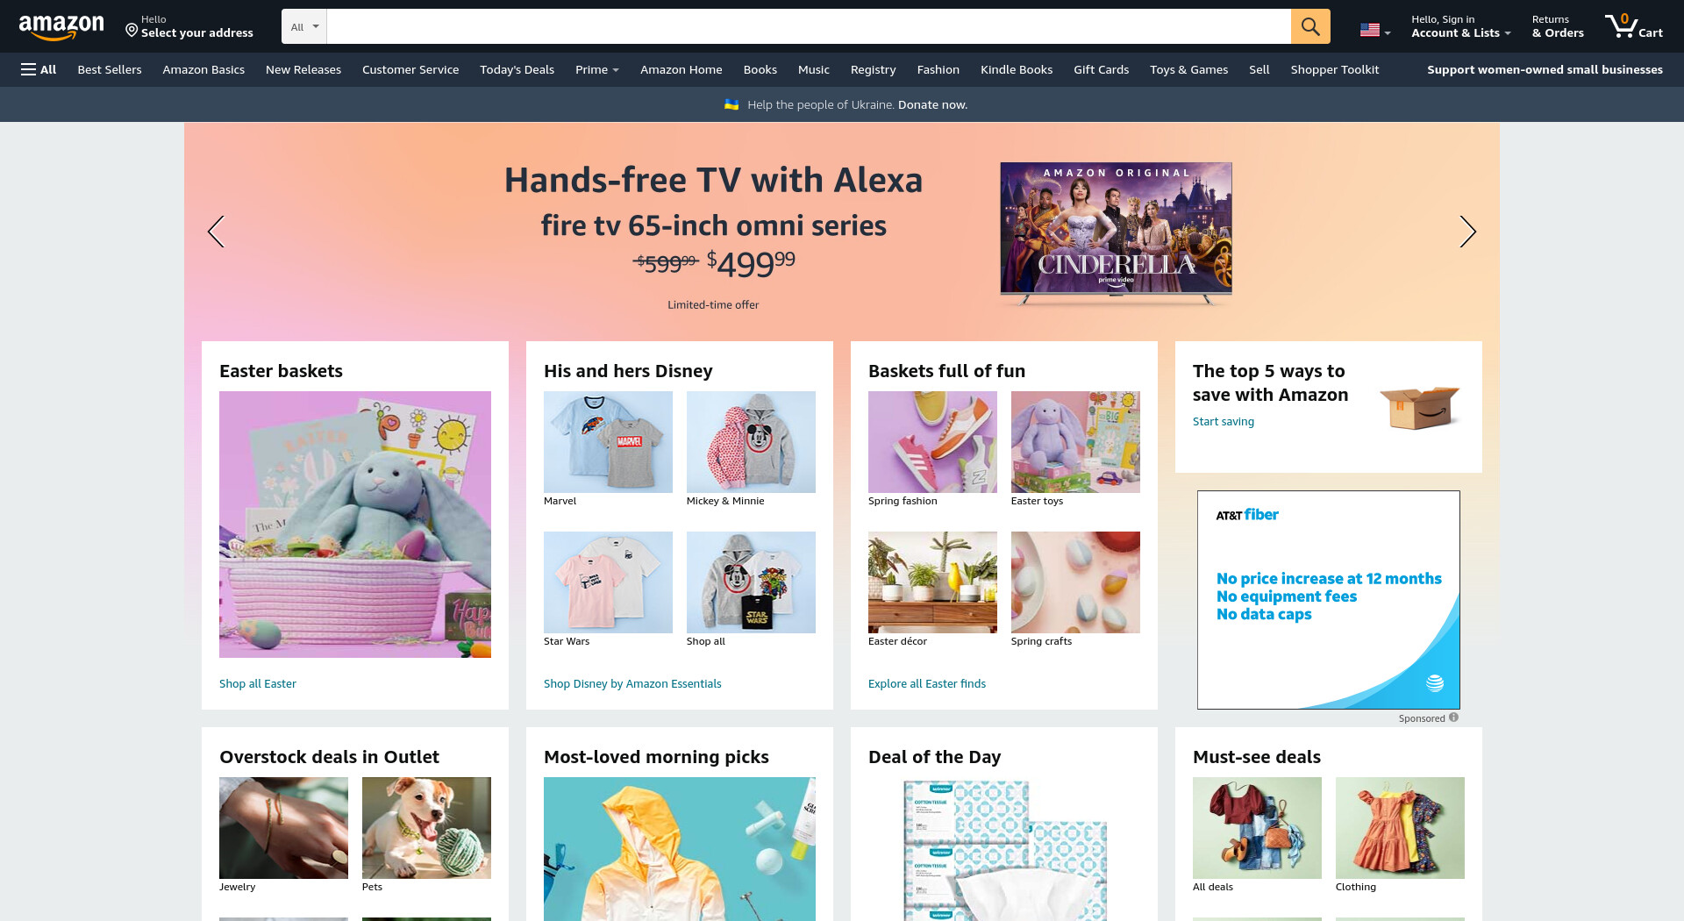Click the location pin to select address
This screenshot has height=921, width=1684.
132,31
